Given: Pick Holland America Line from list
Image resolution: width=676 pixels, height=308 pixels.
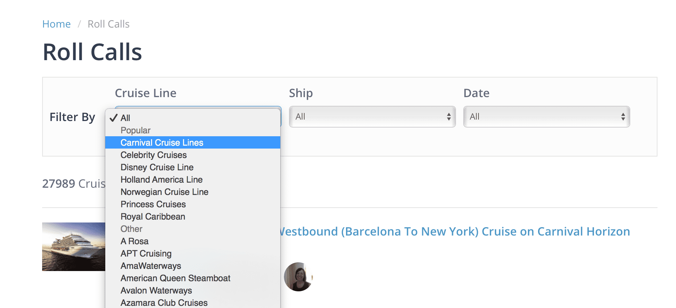Looking at the screenshot, I should pos(192,179).
